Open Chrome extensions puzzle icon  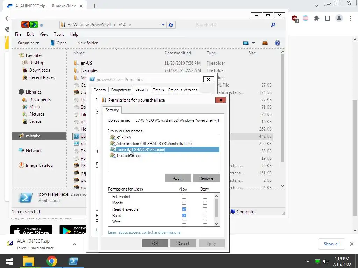(x=317, y=18)
